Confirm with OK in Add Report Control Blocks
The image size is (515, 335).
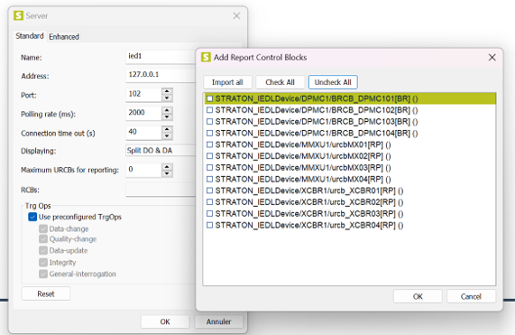418,296
